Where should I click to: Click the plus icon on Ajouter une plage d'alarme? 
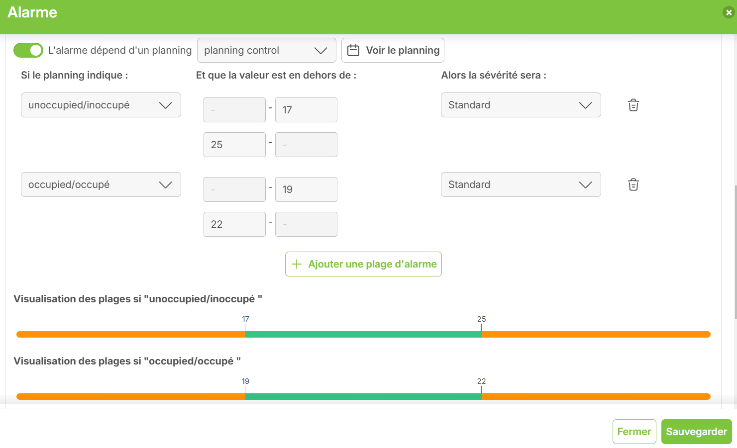point(296,264)
